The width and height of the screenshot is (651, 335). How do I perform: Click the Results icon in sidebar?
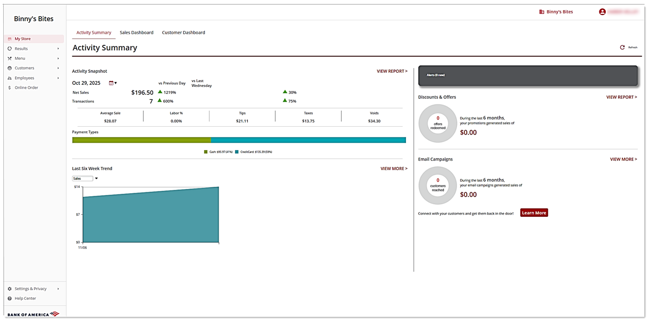tap(10, 49)
